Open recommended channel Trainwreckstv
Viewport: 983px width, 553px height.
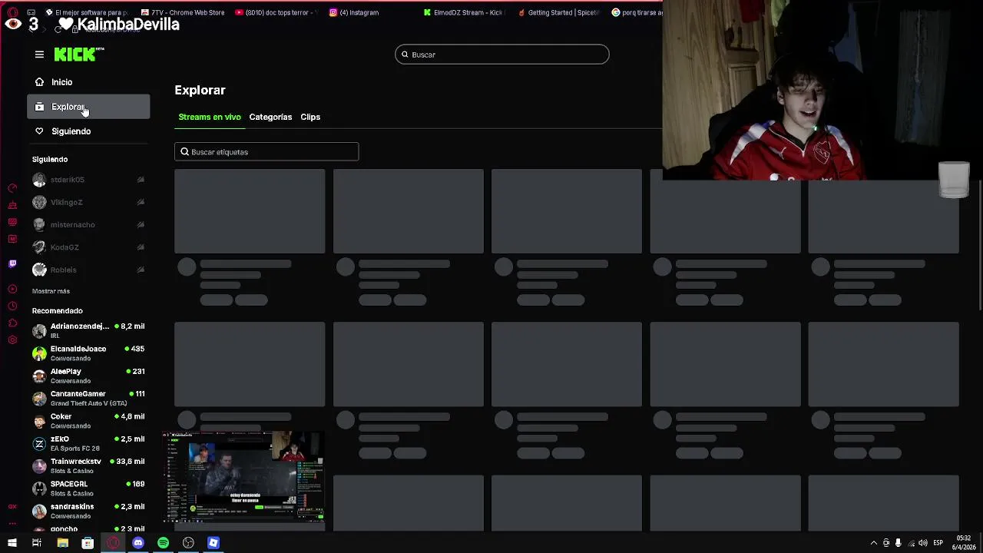point(88,465)
